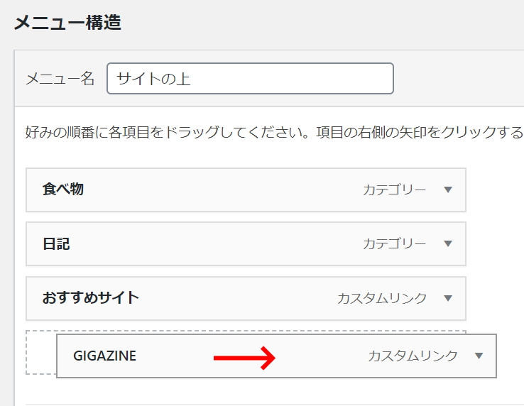Screen dimensions: 524x406
Task: Select the 食べ物 menu item title
Action: coord(62,189)
